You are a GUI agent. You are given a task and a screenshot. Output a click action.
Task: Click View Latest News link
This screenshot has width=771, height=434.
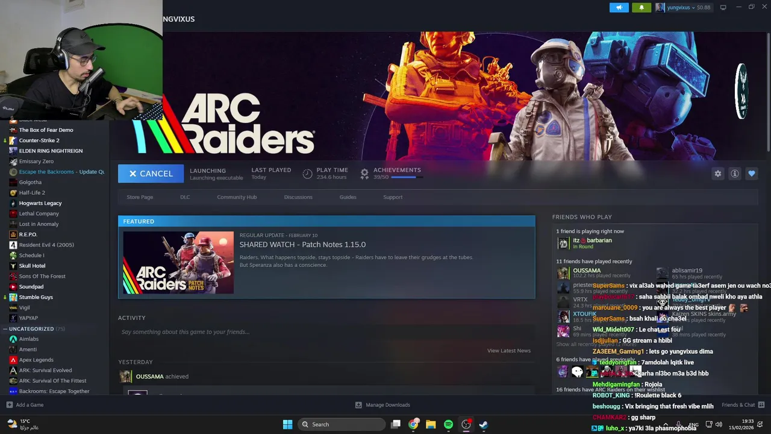509,351
